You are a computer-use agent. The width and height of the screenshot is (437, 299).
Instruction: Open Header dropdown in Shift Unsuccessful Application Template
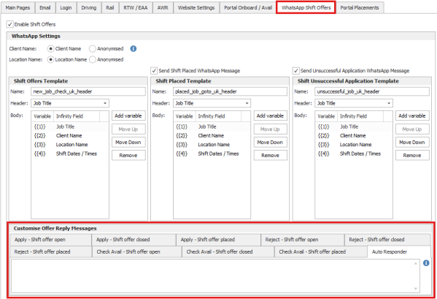pyautogui.click(x=354, y=103)
